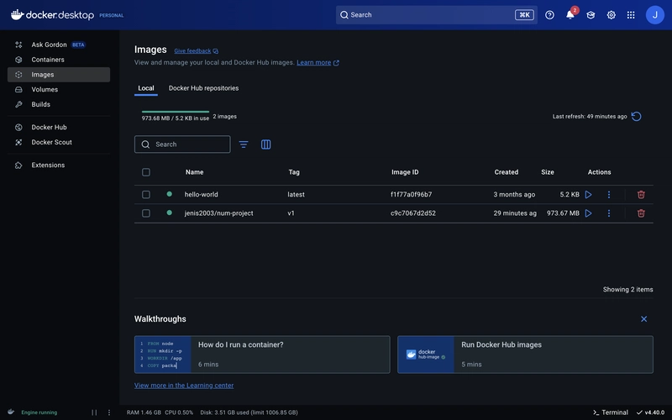Click the Docker whale logo
The height and width of the screenshot is (420, 672).
17,14
